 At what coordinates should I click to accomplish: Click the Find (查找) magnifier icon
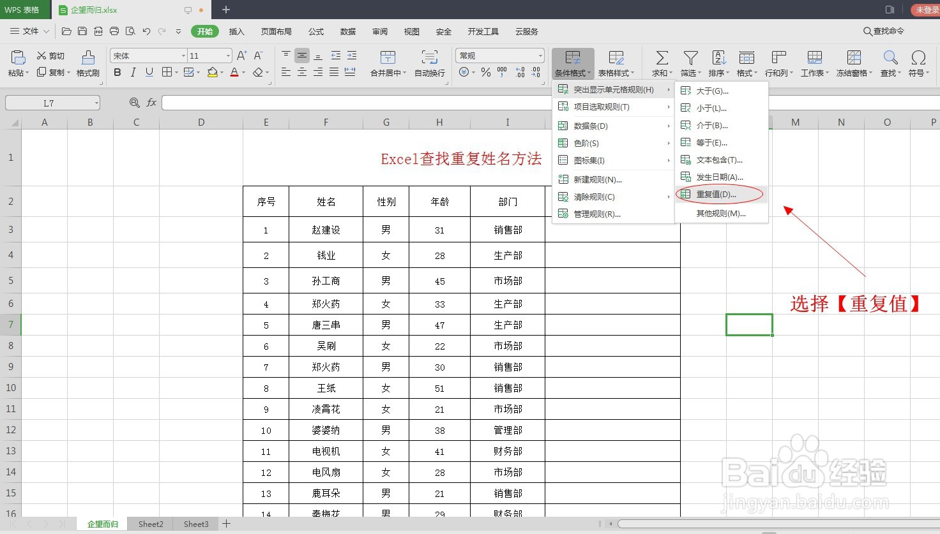[x=890, y=58]
